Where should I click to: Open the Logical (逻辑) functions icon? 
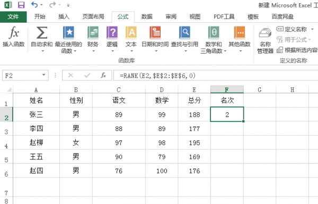click(112, 32)
